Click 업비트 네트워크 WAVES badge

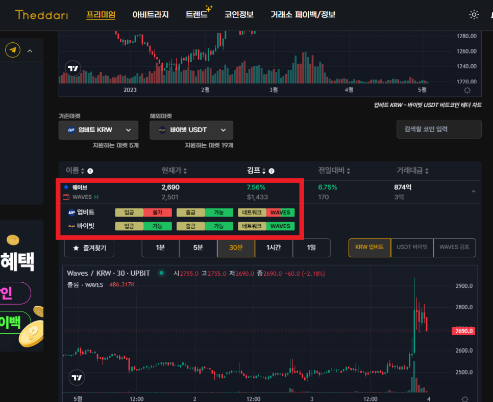click(x=266, y=212)
